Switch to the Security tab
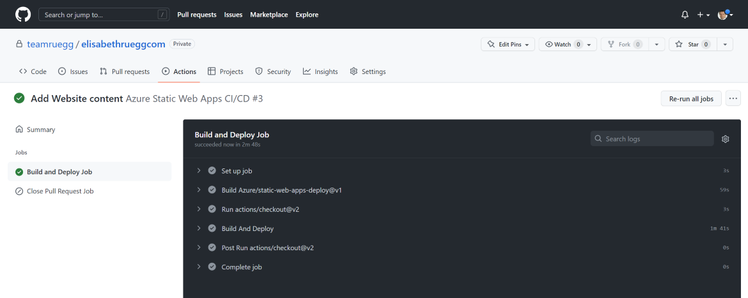Viewport: 748px width, 298px height. click(273, 71)
